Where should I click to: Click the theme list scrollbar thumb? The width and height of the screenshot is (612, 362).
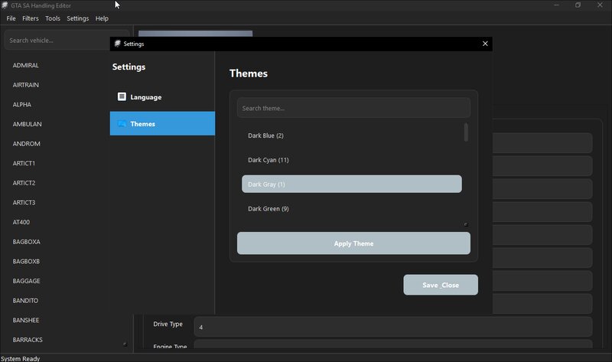(466, 132)
